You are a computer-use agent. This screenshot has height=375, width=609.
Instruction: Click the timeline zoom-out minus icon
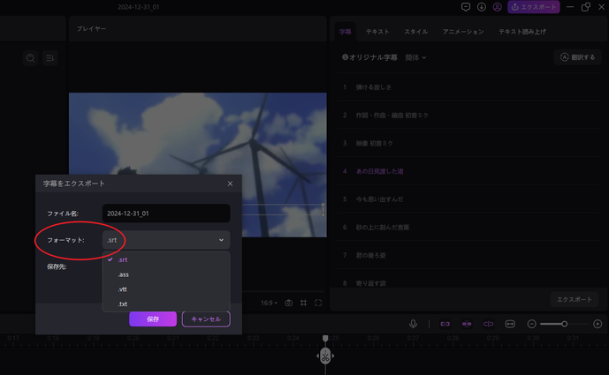tap(532, 324)
